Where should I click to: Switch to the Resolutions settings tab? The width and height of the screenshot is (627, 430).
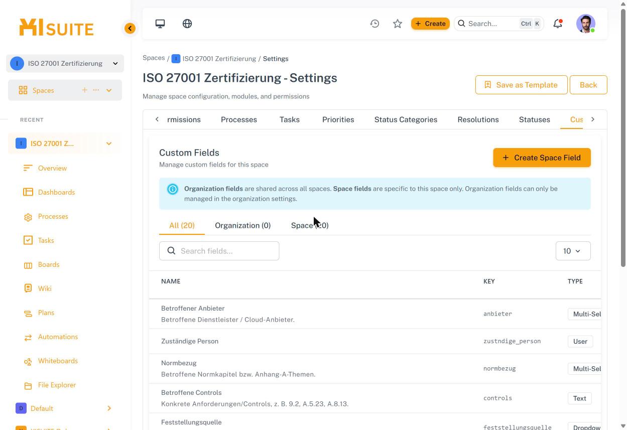click(x=478, y=119)
